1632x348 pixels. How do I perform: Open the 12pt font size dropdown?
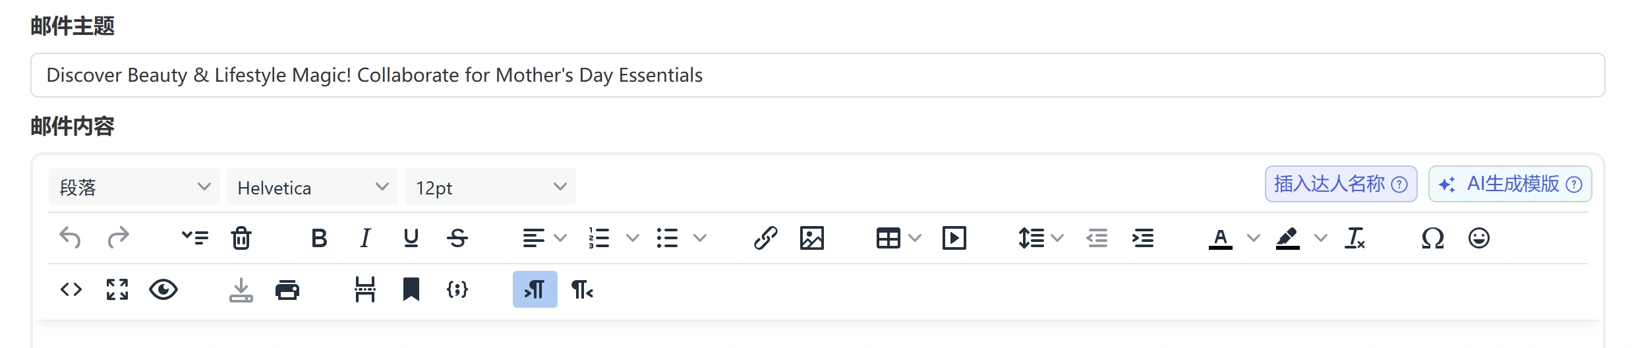490,187
